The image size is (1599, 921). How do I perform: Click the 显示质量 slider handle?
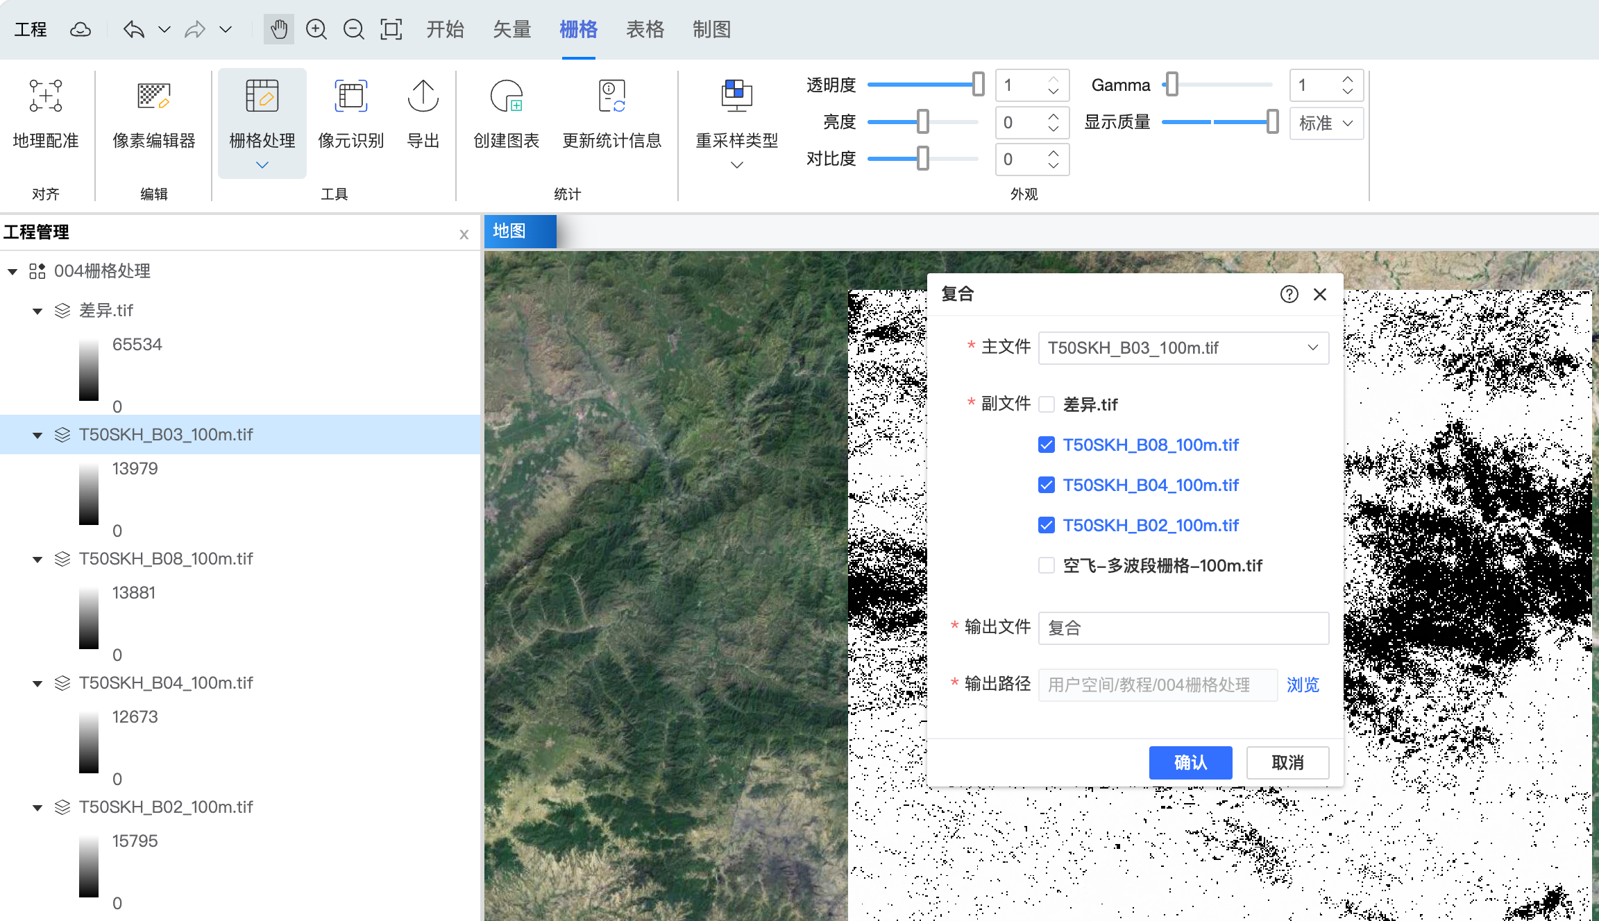click(1273, 121)
